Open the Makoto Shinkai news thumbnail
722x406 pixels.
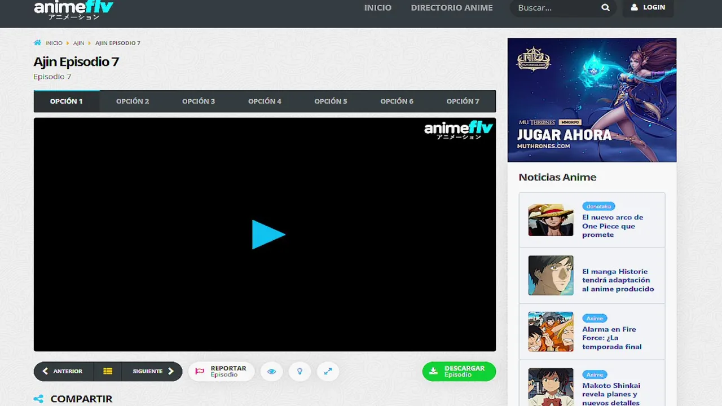551,387
